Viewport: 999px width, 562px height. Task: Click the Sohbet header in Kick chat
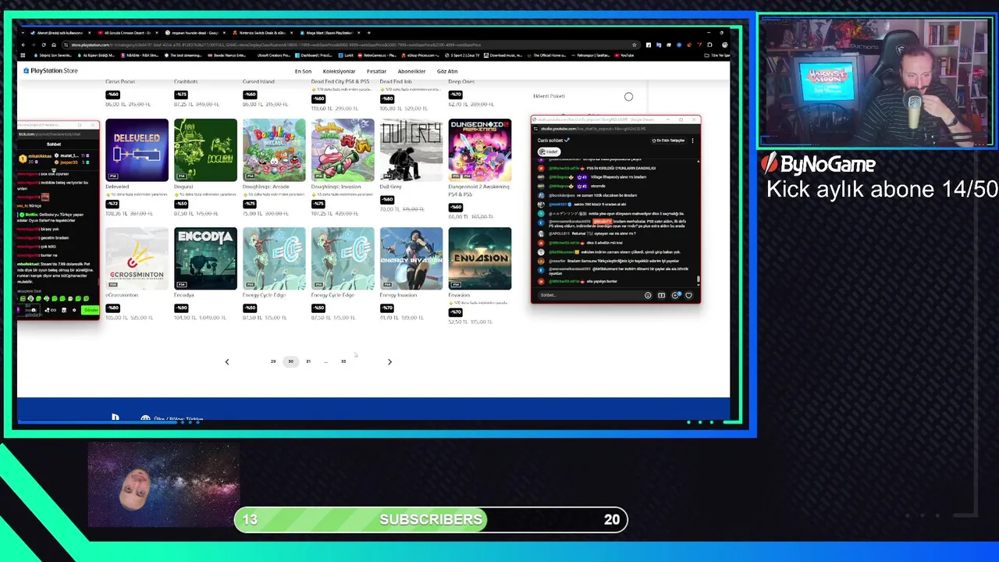pos(54,144)
